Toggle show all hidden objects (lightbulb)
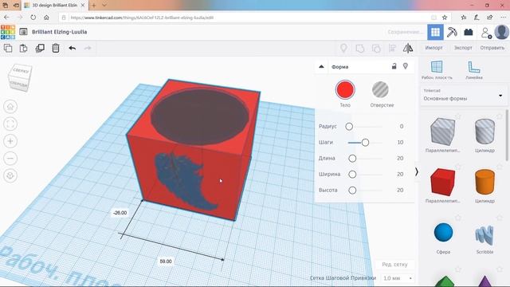This screenshot has width=510, height=287. click(x=343, y=49)
